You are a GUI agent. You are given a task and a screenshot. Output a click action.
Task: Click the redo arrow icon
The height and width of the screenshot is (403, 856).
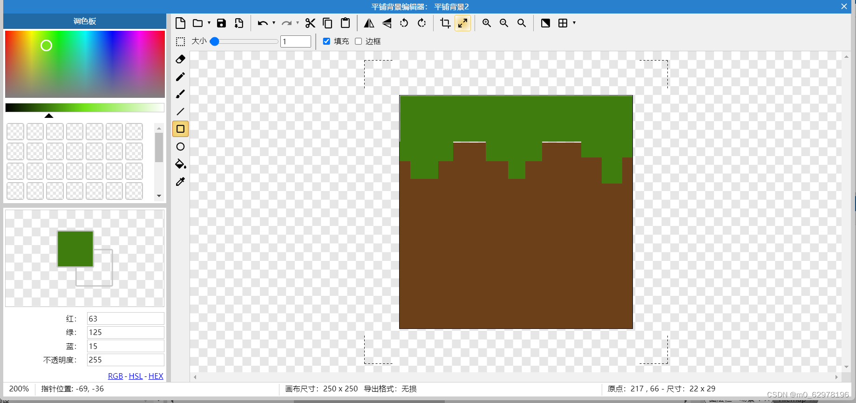(286, 23)
